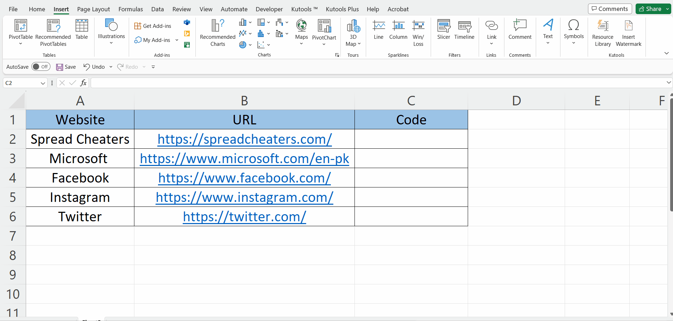Expand the My Add-ins dropdown arrow
Viewport: 673px width, 321px height.
coord(177,40)
